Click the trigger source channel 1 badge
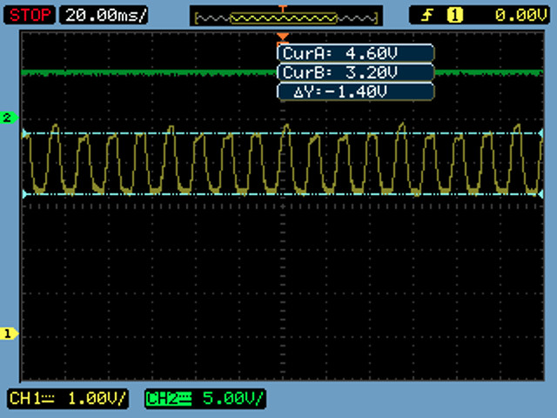557x418 pixels. point(453,15)
